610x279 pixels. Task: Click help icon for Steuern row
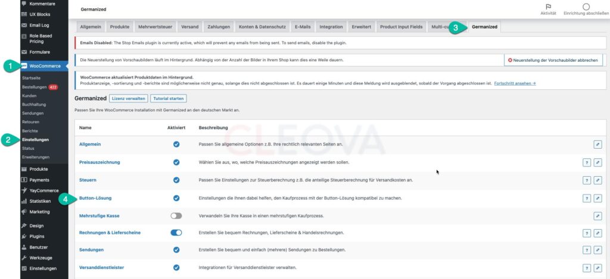point(586,180)
